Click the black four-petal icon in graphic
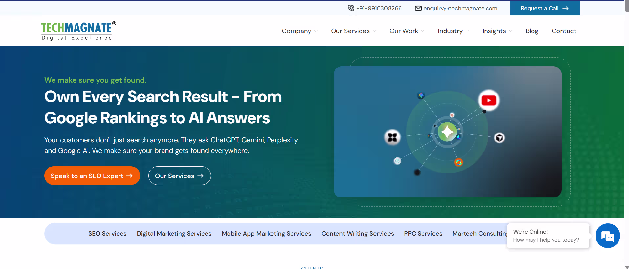Image resolution: width=629 pixels, height=269 pixels. pyautogui.click(x=392, y=137)
